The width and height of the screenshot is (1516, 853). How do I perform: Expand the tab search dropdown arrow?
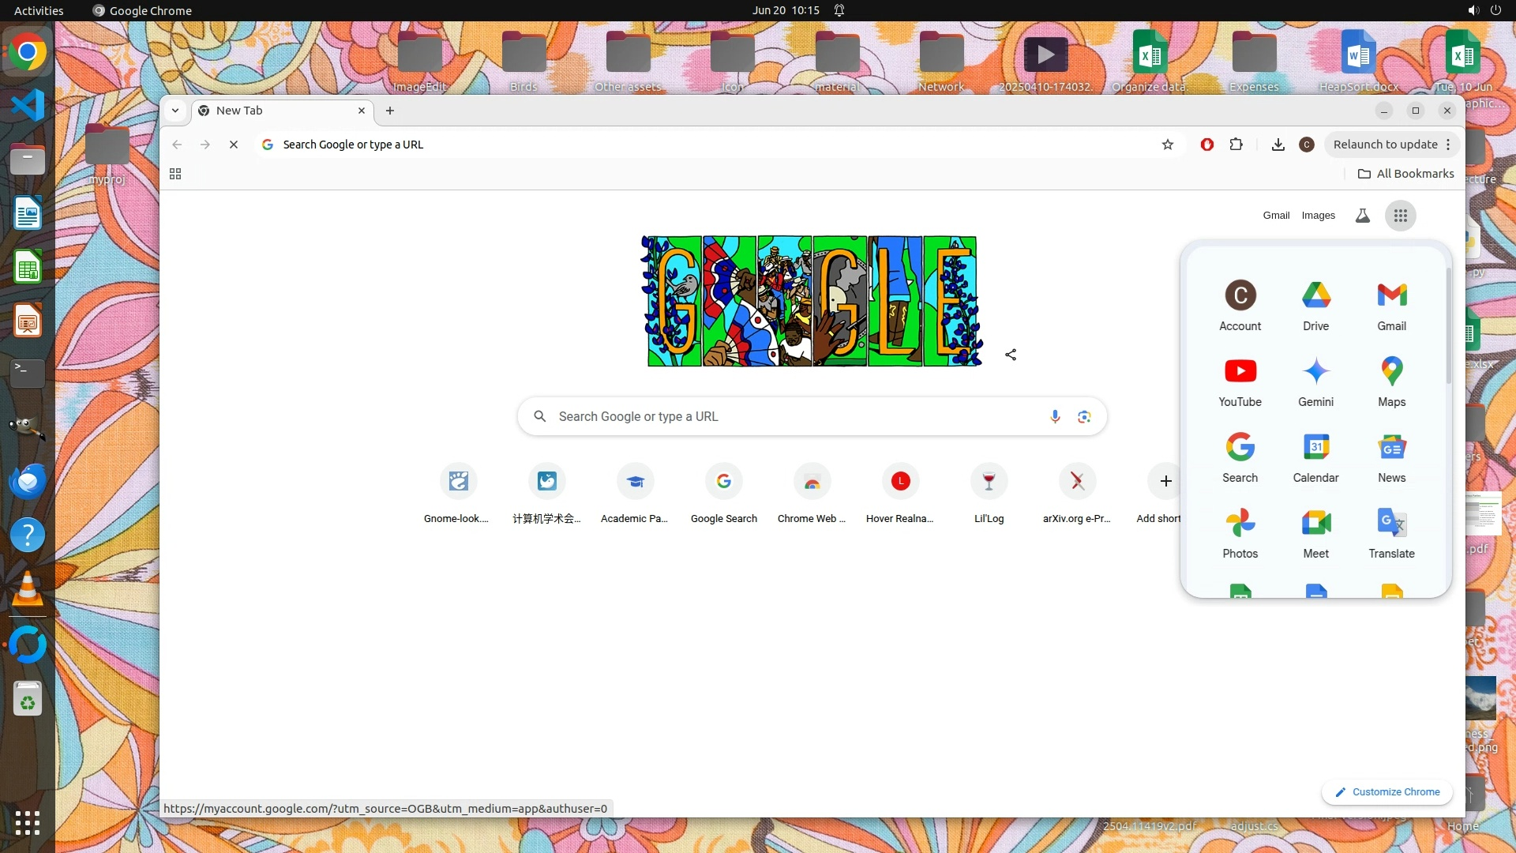(175, 111)
